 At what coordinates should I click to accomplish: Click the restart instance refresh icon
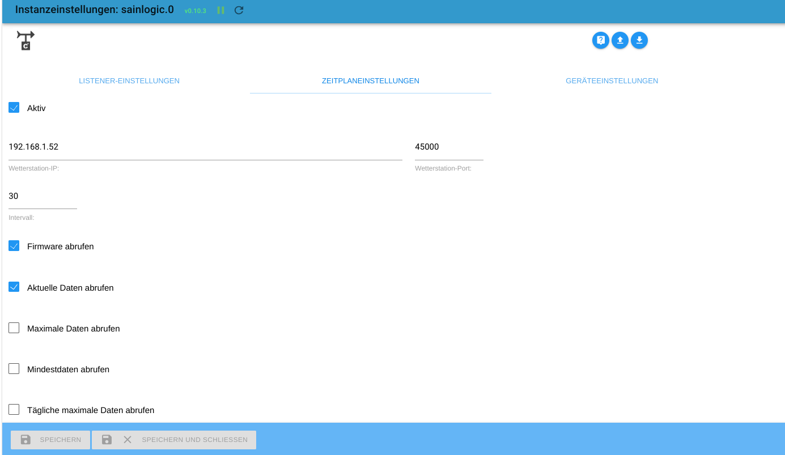(239, 10)
